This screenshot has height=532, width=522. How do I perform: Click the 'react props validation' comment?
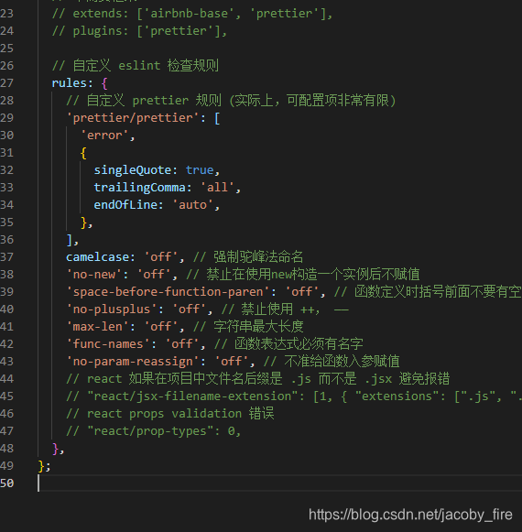coord(169,414)
